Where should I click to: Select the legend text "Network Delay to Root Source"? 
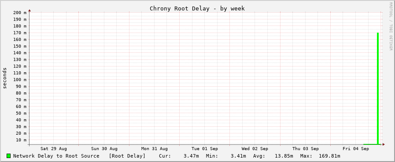point(56,156)
